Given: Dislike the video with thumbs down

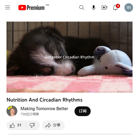Looking at the screenshot, I should click(x=32, y=125).
